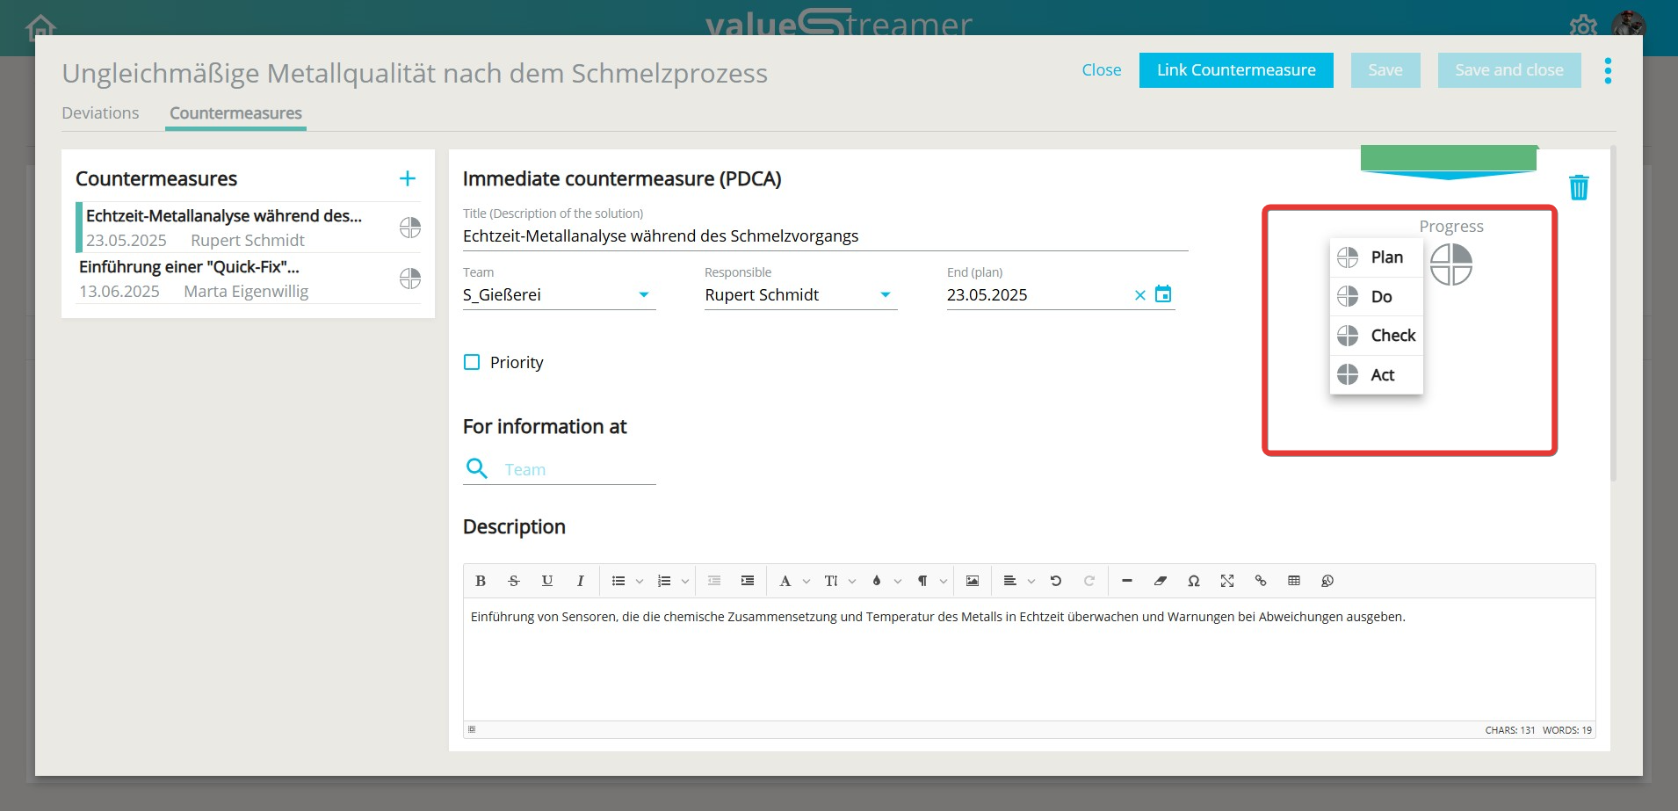
Task: Open the settings gear in the header
Action: [1583, 26]
